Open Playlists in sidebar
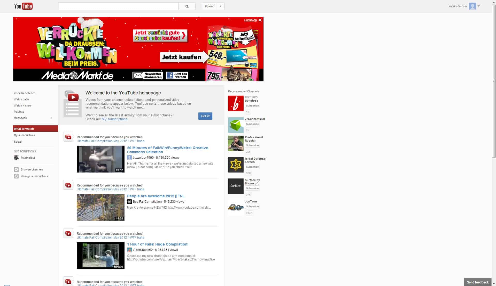This screenshot has height=286, width=496. pos(19,112)
